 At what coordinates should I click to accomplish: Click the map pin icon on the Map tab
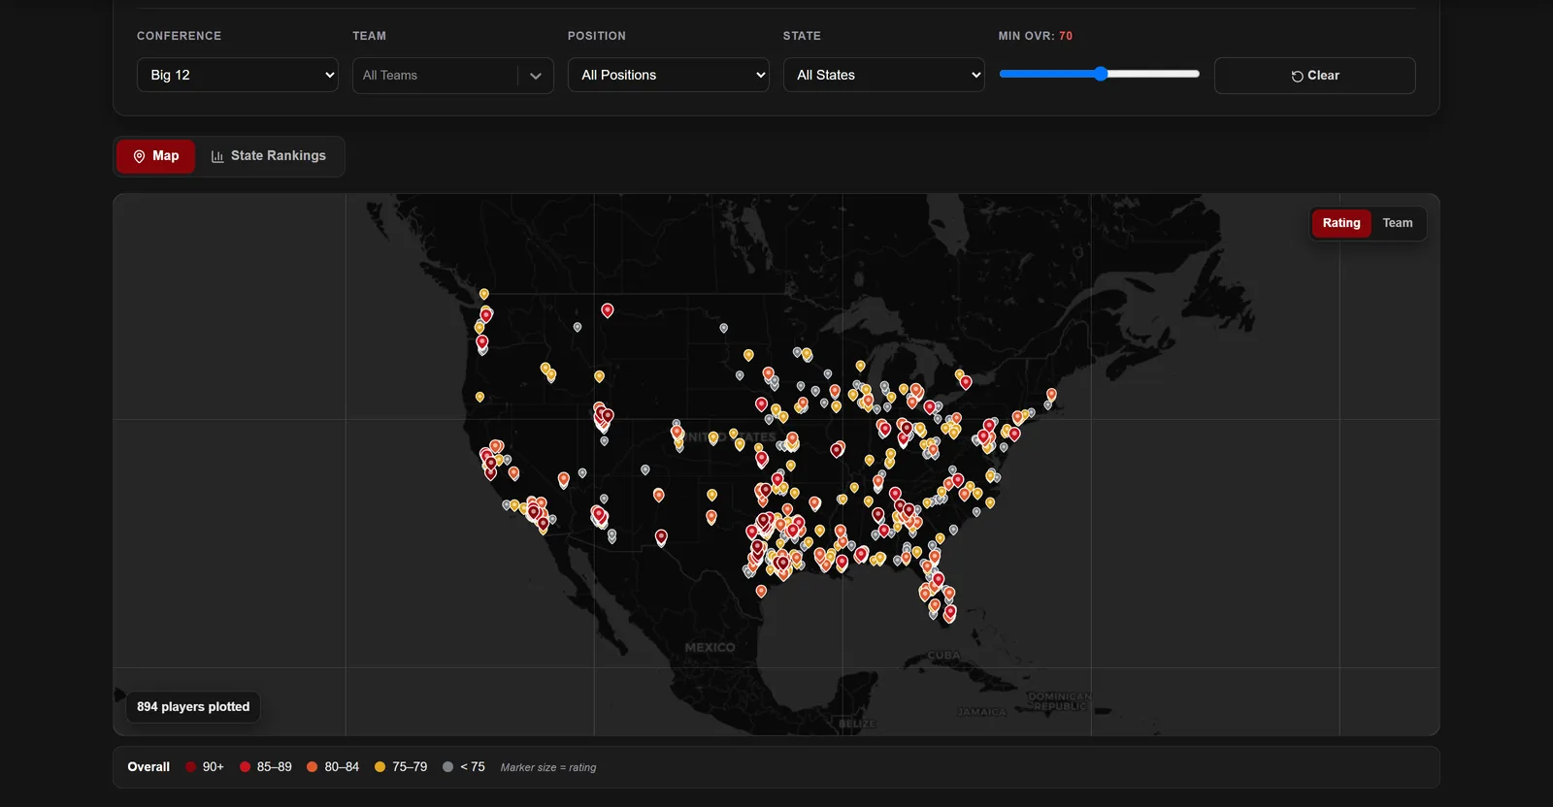[x=139, y=156]
